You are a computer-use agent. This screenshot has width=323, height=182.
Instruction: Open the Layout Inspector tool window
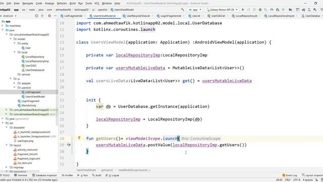click(x=312, y=175)
